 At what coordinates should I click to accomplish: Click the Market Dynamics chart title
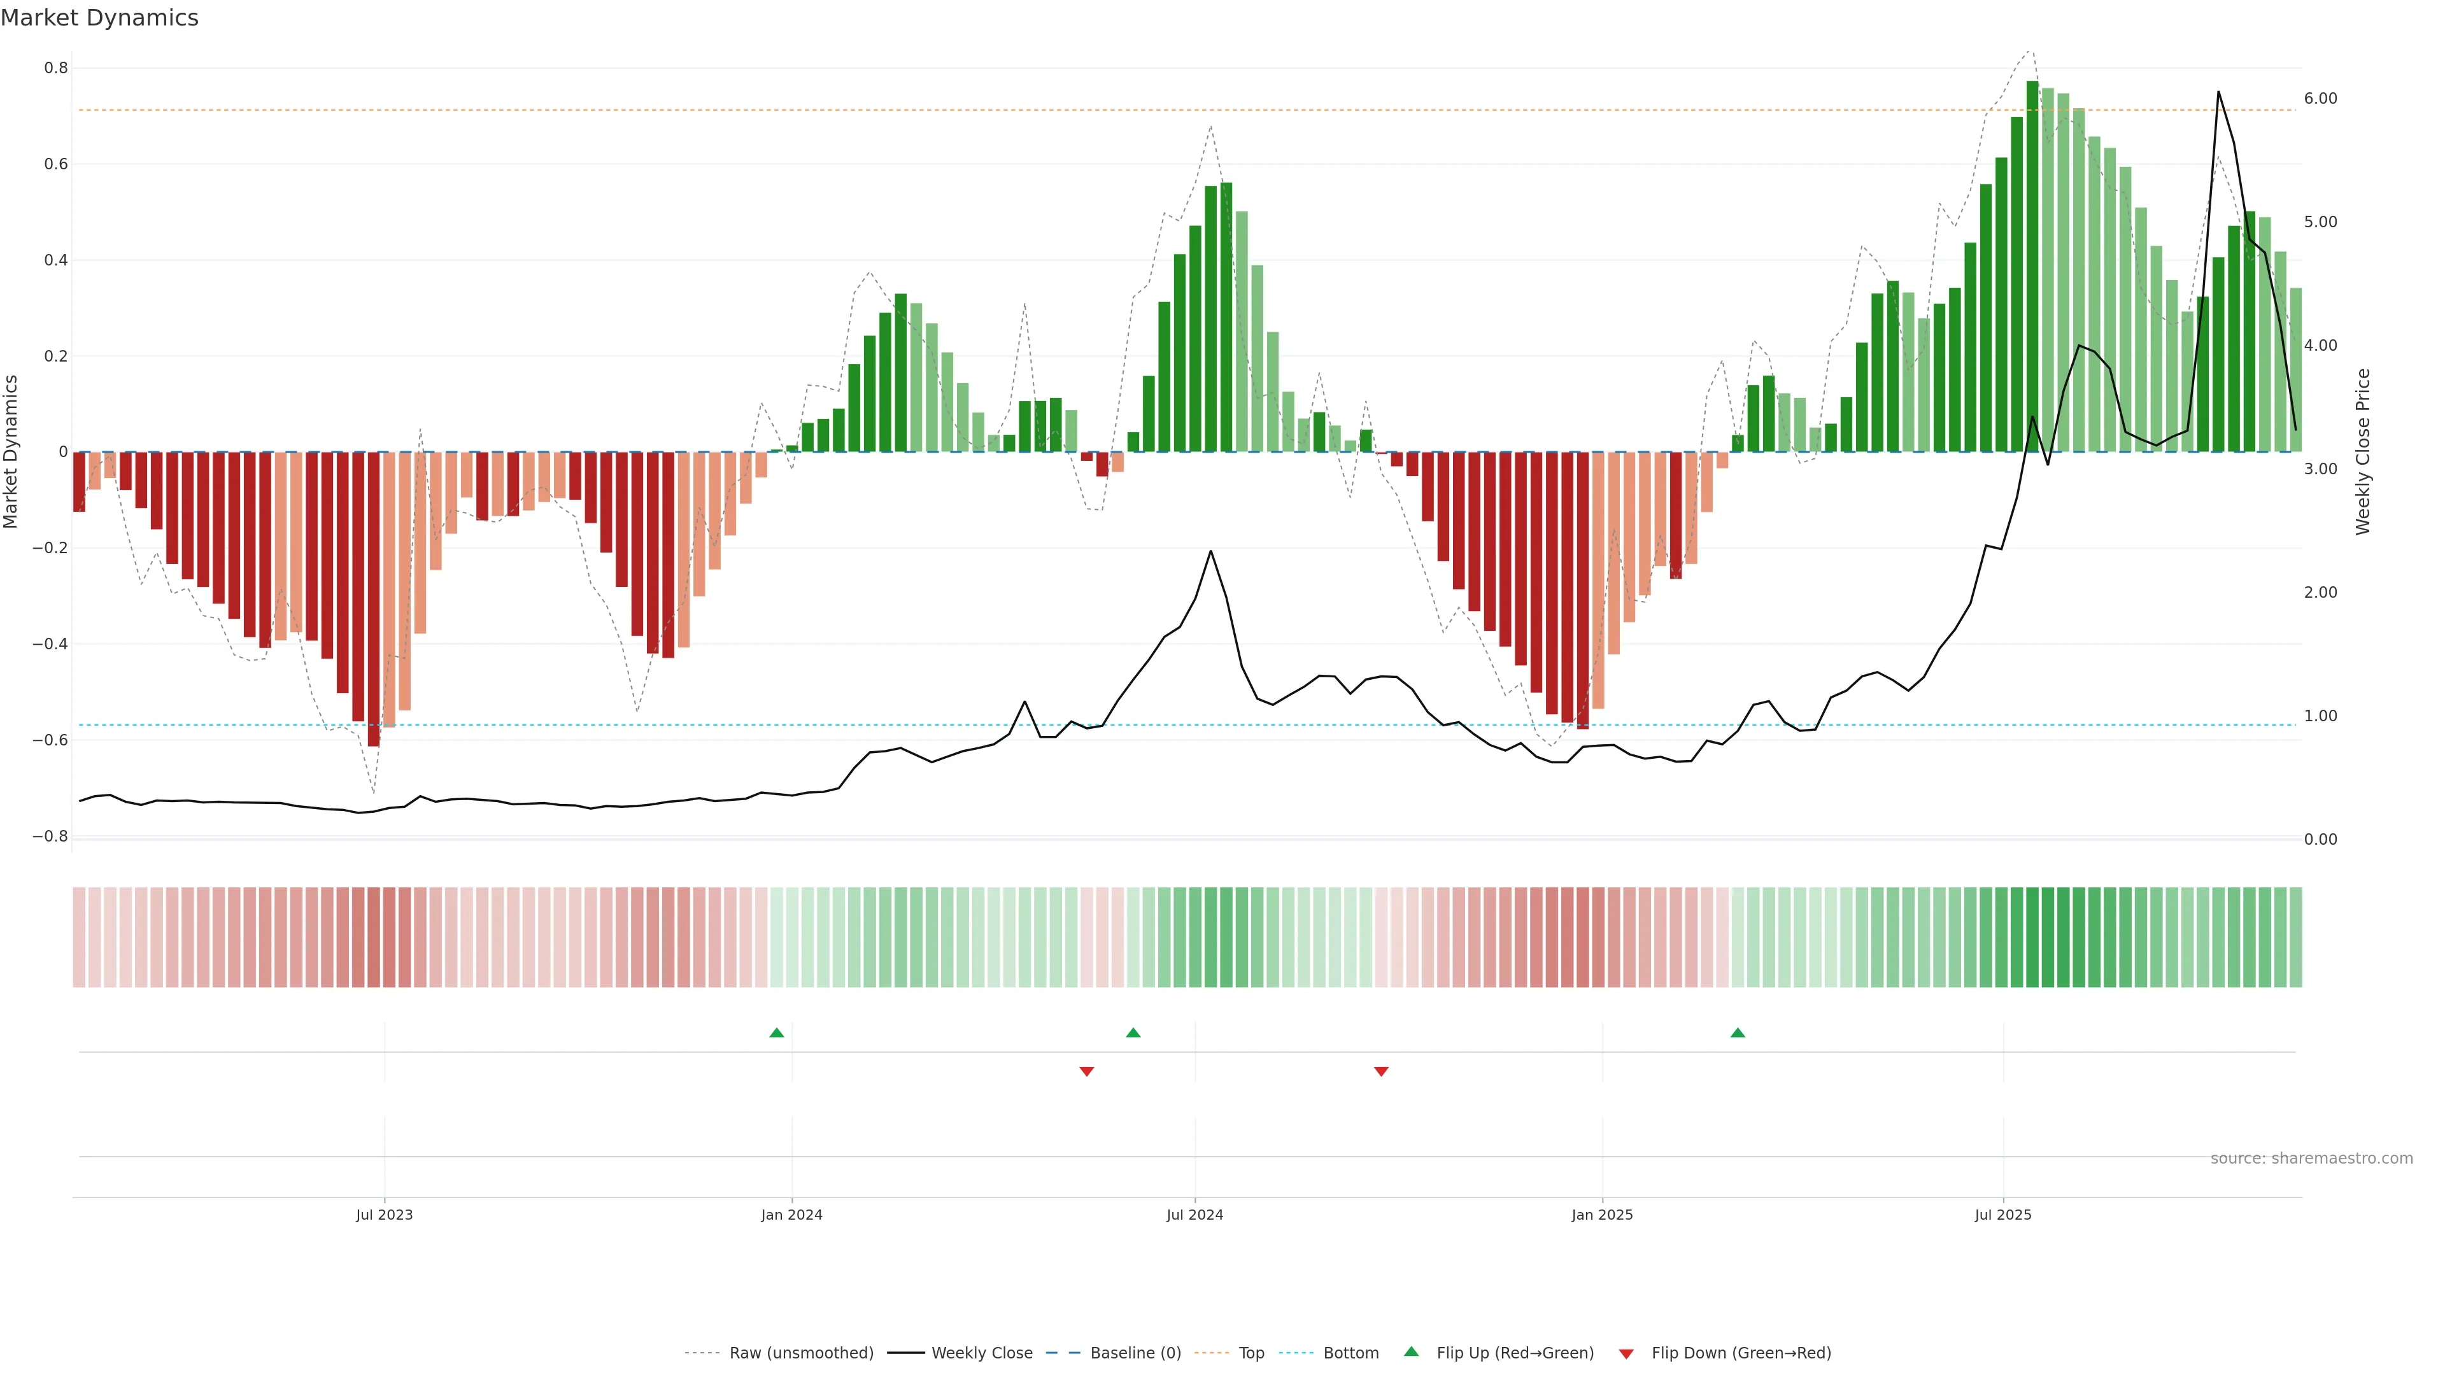point(100,18)
